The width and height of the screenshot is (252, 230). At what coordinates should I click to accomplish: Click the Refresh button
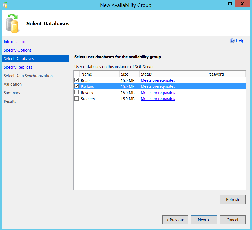click(x=232, y=199)
